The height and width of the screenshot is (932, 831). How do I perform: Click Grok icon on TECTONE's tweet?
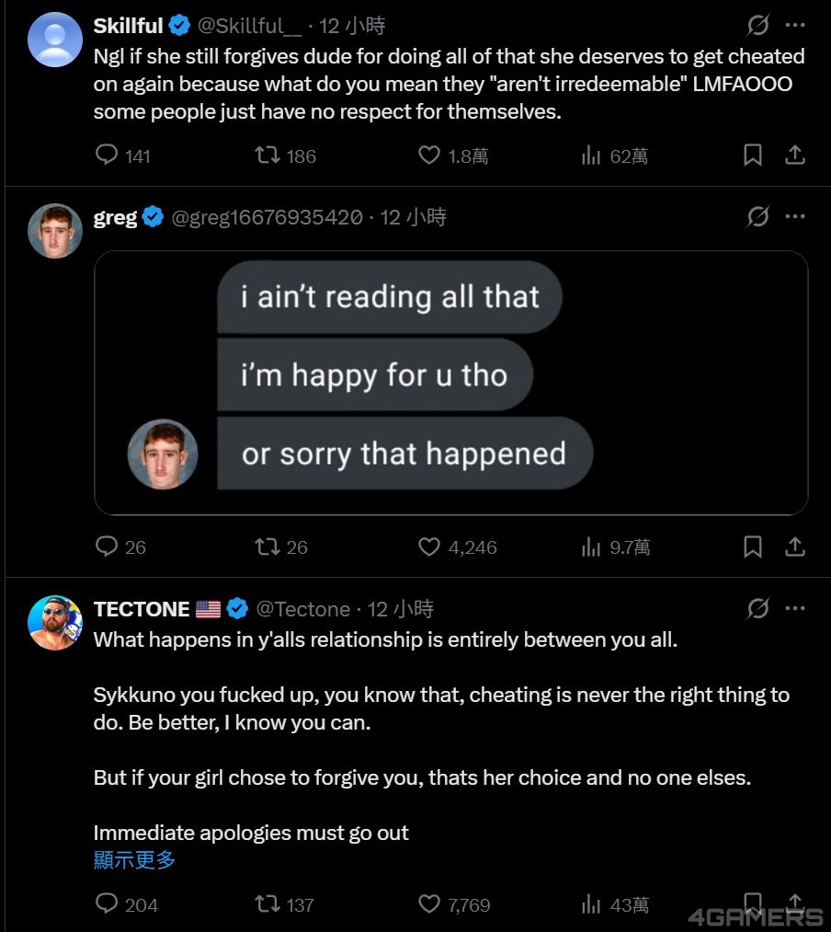(758, 608)
